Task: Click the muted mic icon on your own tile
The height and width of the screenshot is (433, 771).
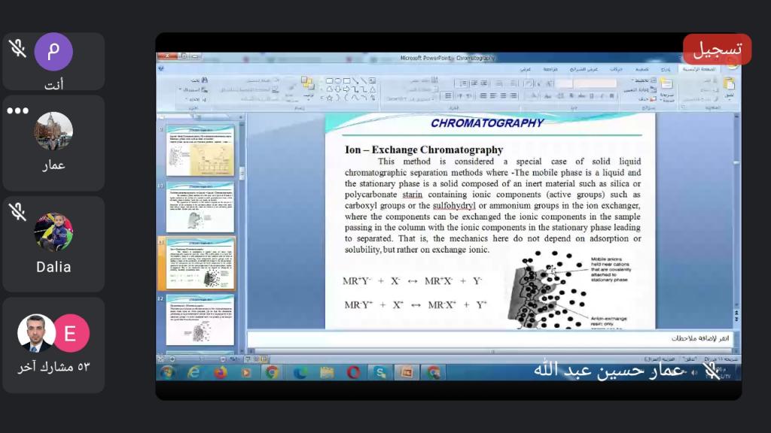Action: (17, 48)
